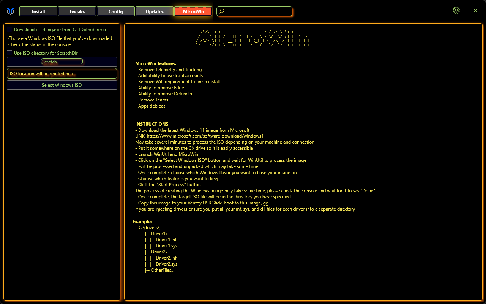486x304 pixels.
Task: Focus the inner Scratch text box
Action: click(62, 62)
